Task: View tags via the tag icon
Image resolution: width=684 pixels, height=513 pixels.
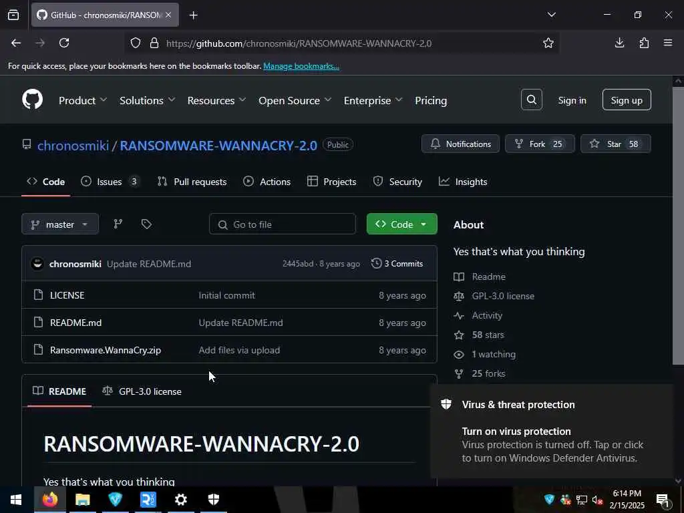Action: coord(146,224)
